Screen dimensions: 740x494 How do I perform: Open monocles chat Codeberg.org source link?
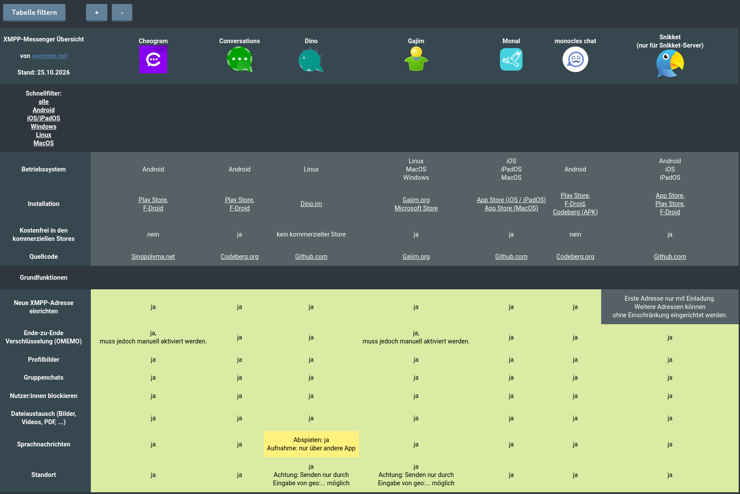point(575,257)
